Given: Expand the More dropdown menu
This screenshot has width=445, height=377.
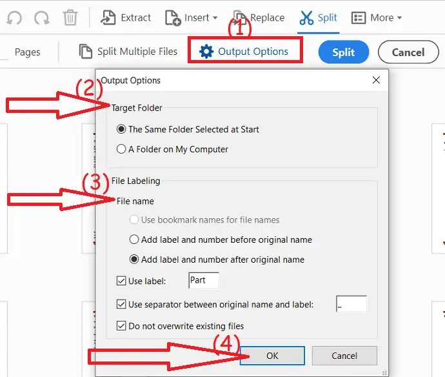Looking at the screenshot, I should 377,17.
